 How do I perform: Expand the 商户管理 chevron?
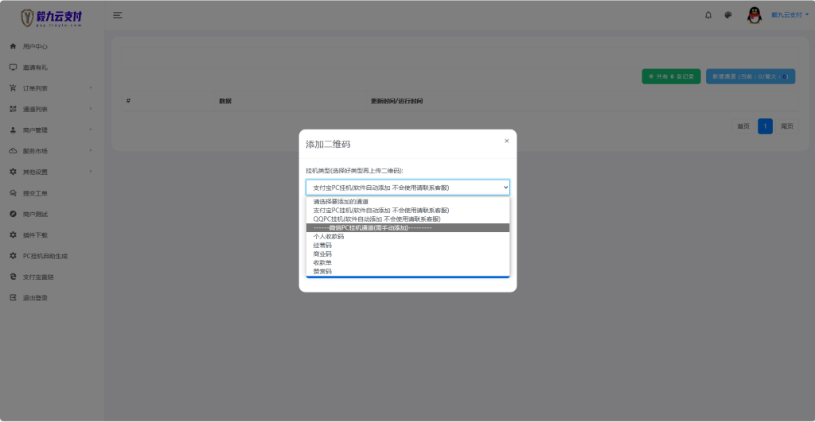(x=91, y=130)
